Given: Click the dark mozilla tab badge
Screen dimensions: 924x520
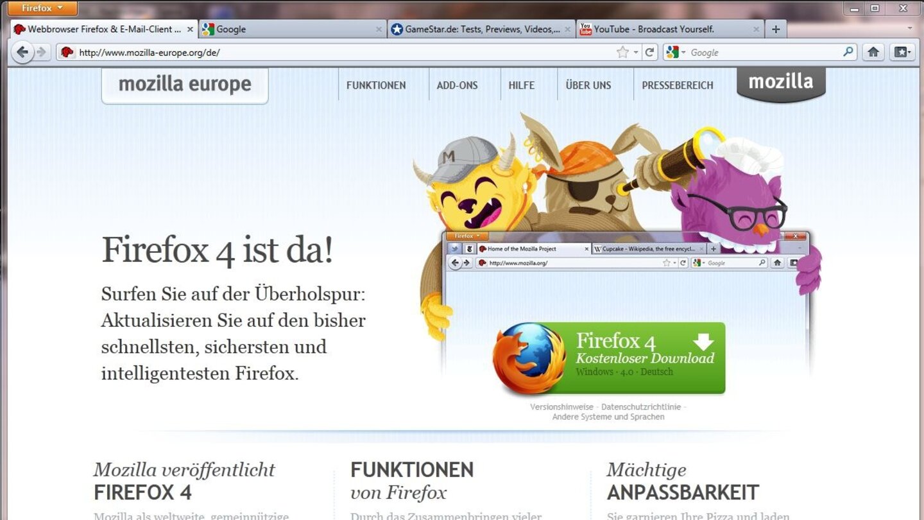Looking at the screenshot, I should (781, 83).
